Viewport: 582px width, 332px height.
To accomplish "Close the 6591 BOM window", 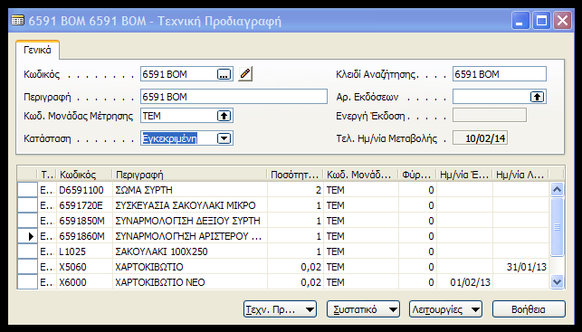I will coord(562,21).
